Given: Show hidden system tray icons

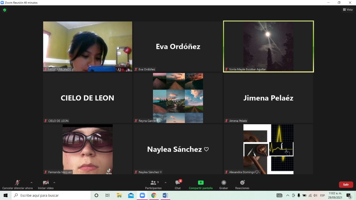Looking at the screenshot, I should [288, 196].
